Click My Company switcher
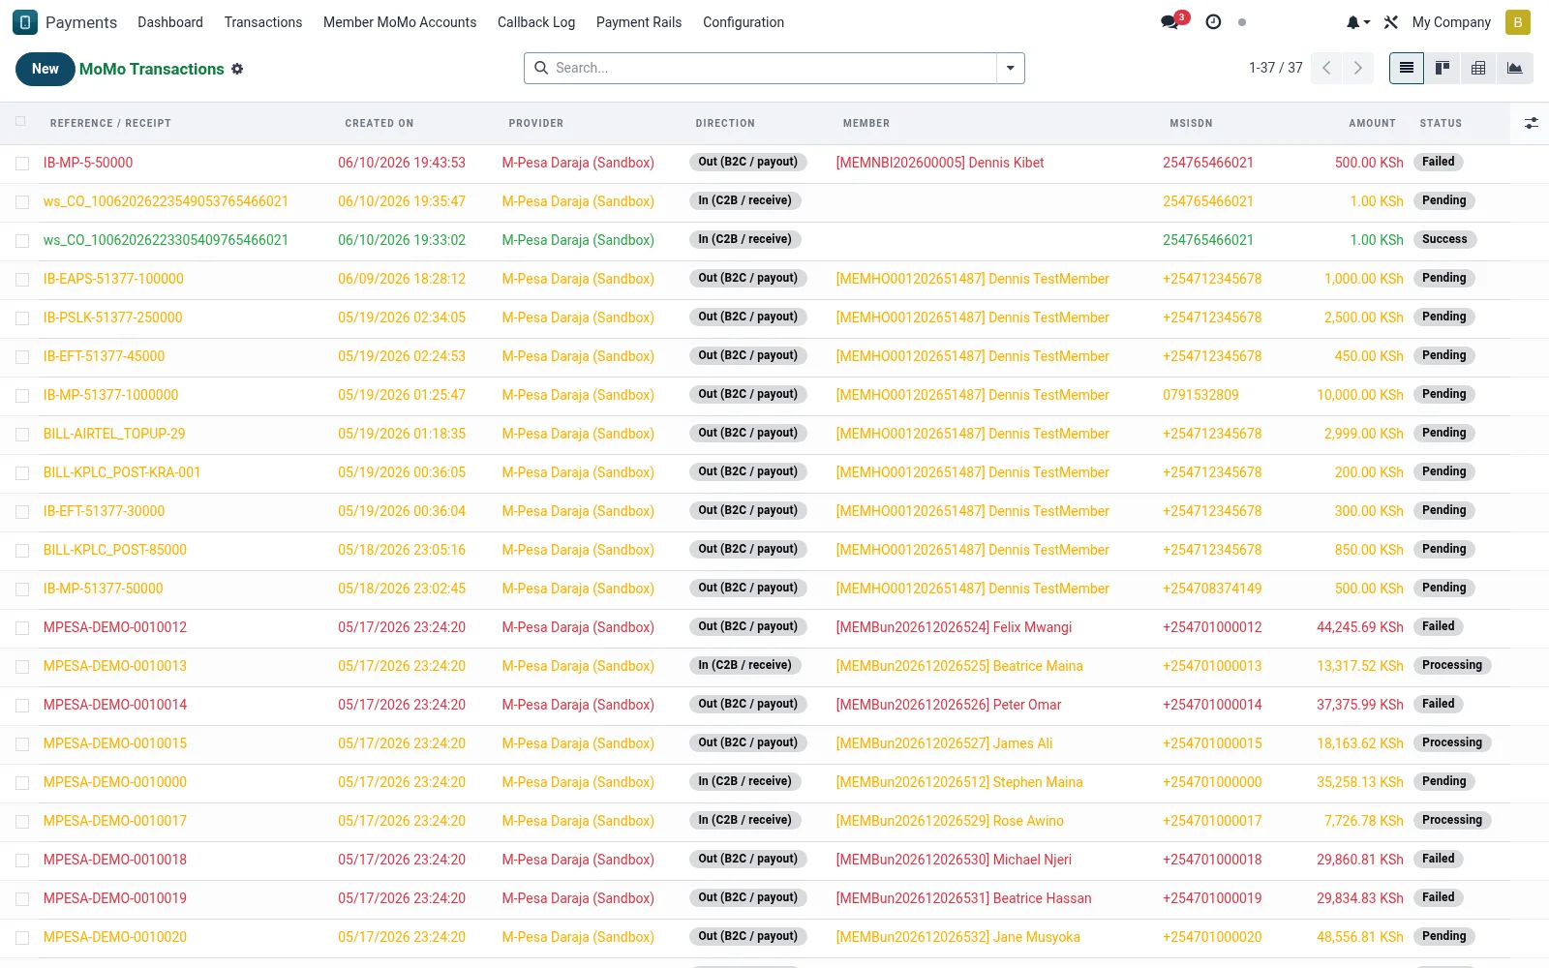Screen dimensions: 1549x968 1451,22
